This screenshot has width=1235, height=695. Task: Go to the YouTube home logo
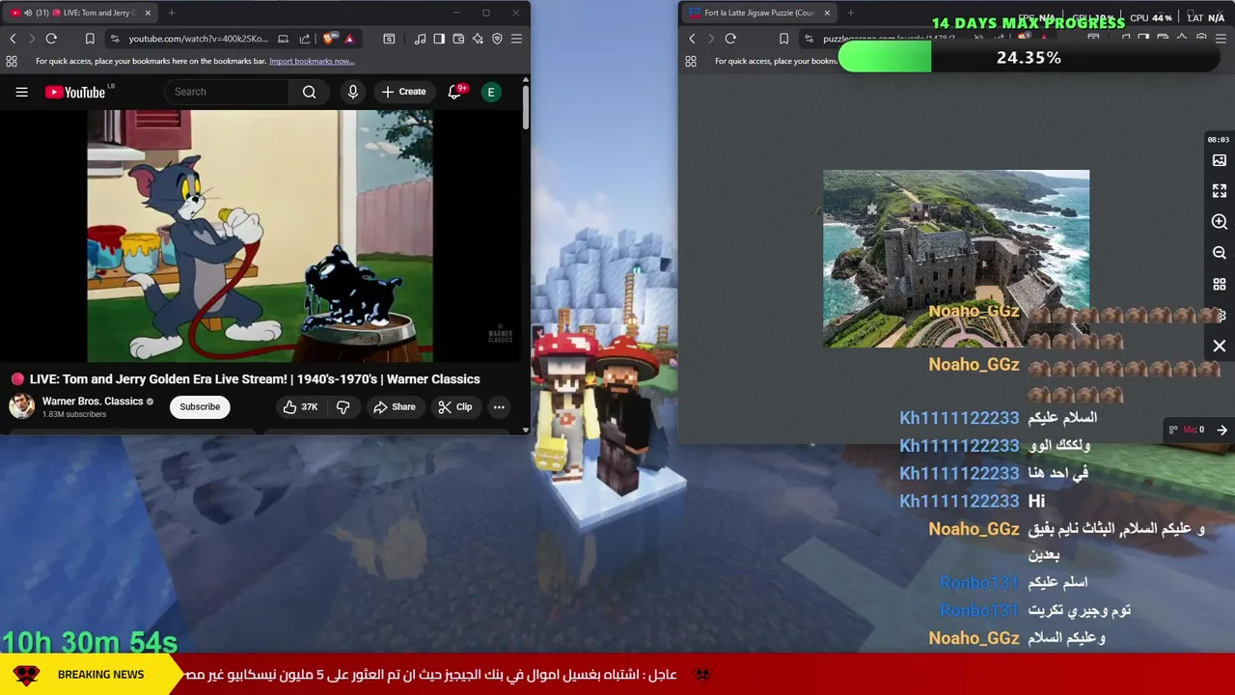(x=74, y=92)
